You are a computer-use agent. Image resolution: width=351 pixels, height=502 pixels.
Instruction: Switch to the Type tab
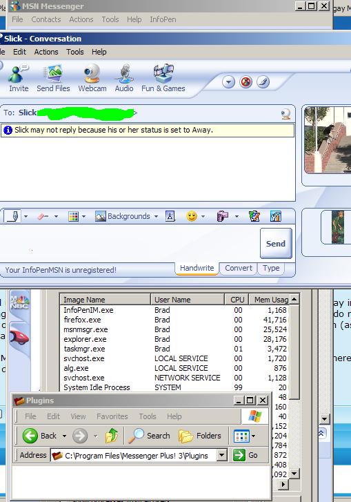(271, 269)
